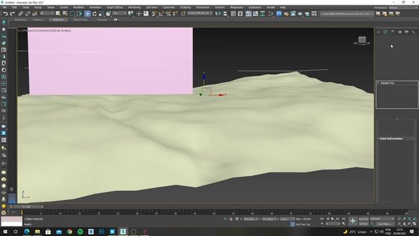The image size is (419, 236).
Task: Open Layer Explorer icon
Action: point(240,13)
